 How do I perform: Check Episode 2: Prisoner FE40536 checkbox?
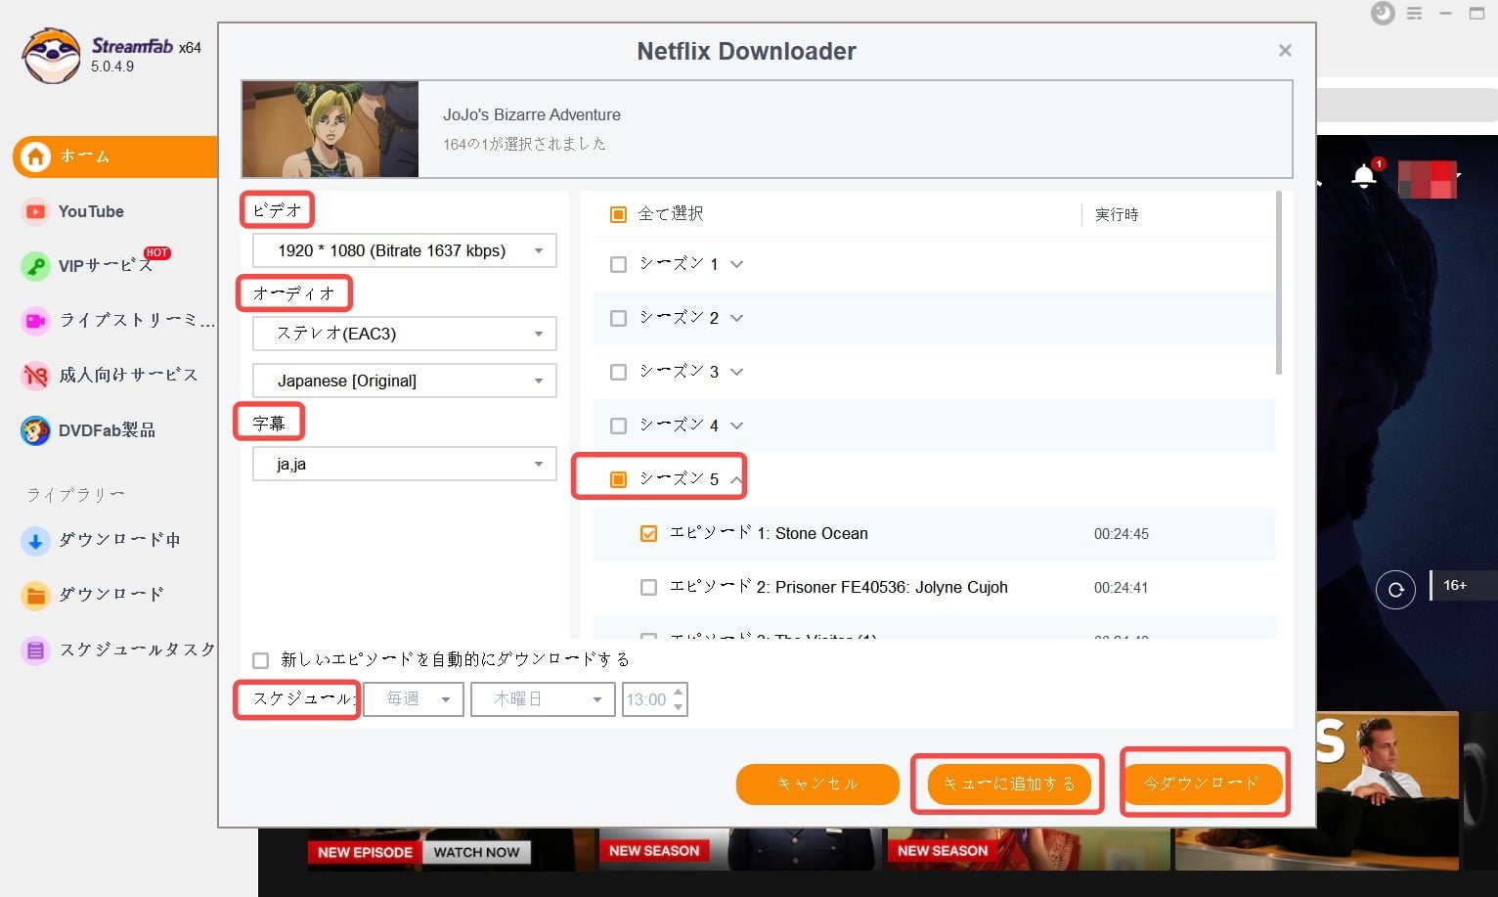point(648,587)
